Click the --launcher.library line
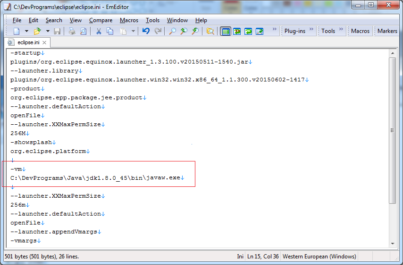 point(46,71)
